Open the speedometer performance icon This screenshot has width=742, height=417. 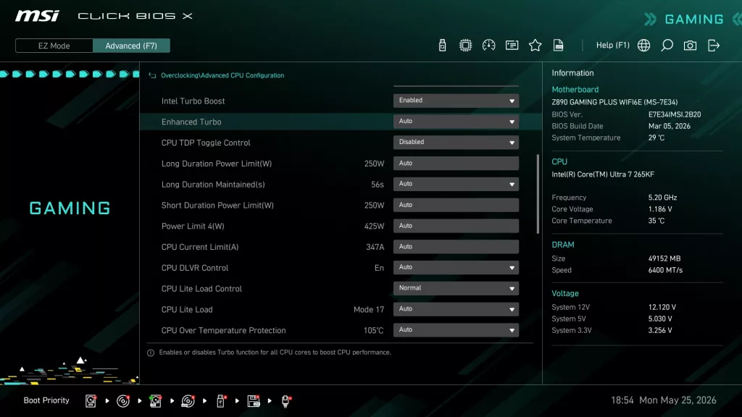coord(488,46)
